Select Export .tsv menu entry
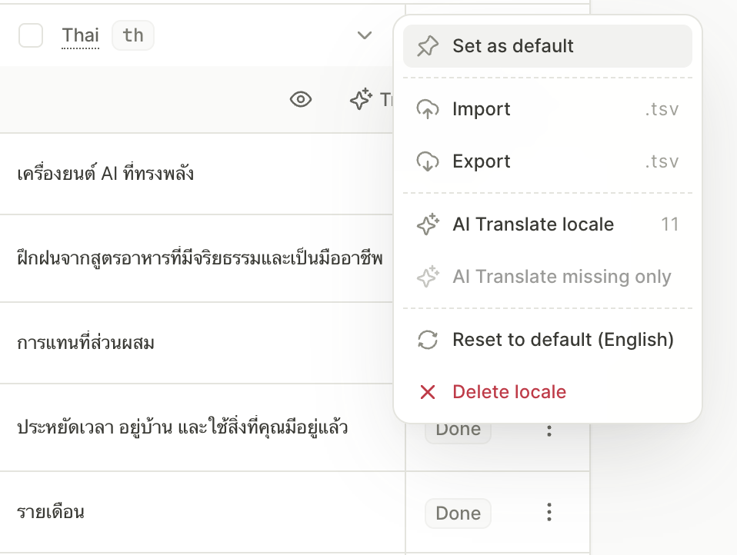The width and height of the screenshot is (737, 555). 548,161
